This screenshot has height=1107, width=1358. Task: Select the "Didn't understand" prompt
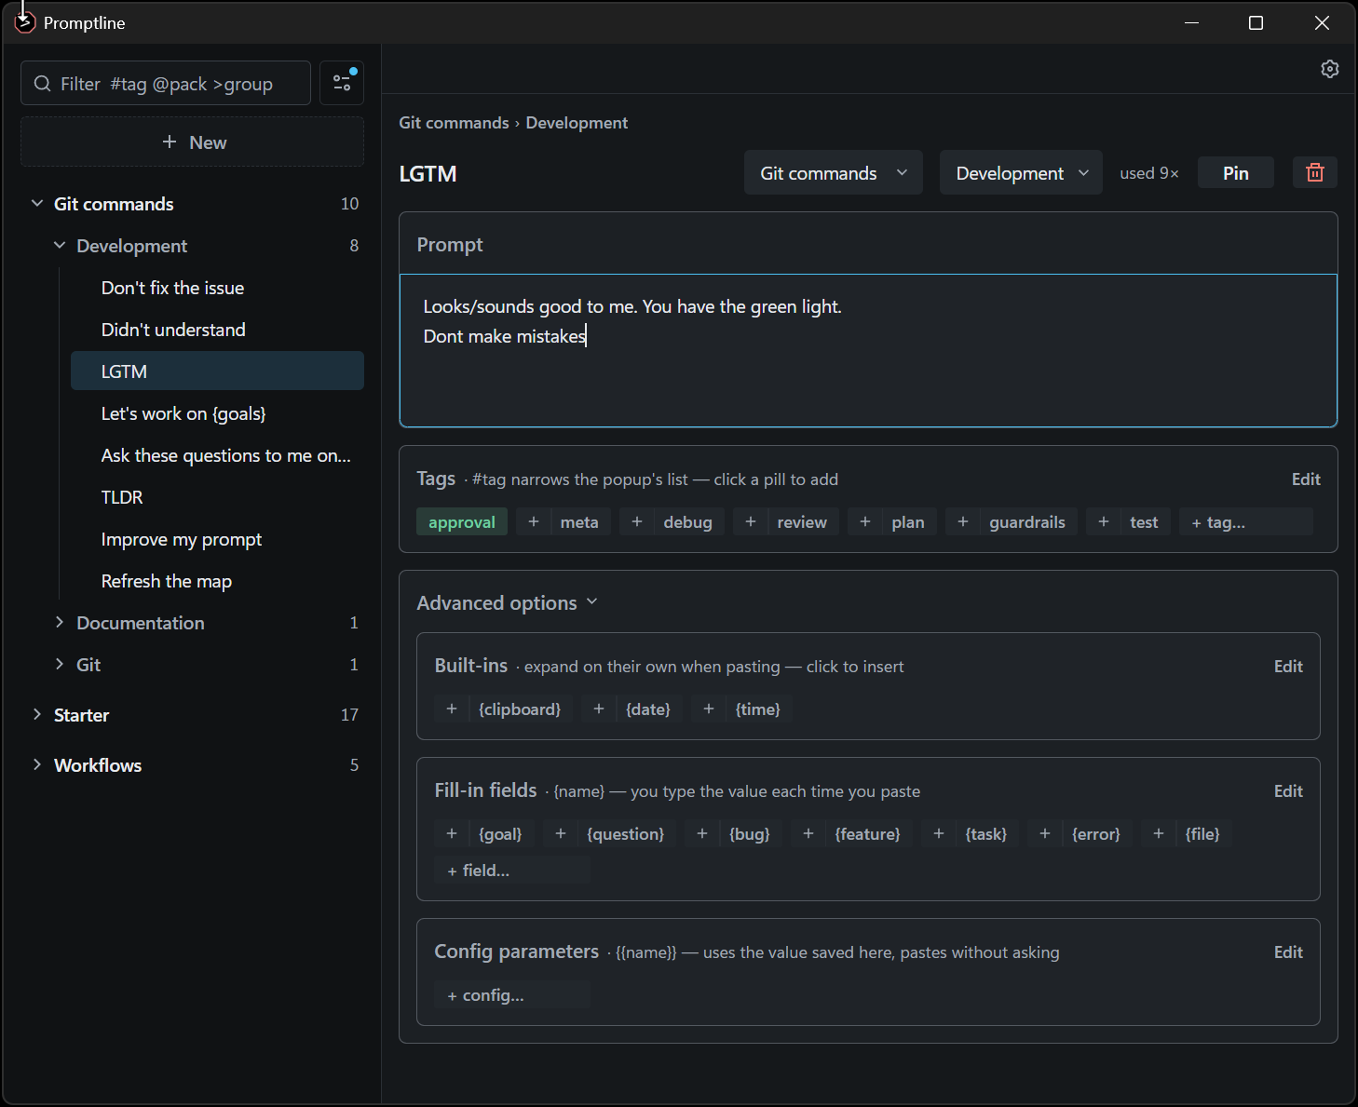[x=217, y=330]
